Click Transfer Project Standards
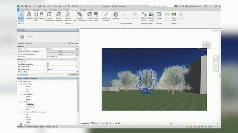The height and width of the screenshot is (133, 238). click(79, 17)
